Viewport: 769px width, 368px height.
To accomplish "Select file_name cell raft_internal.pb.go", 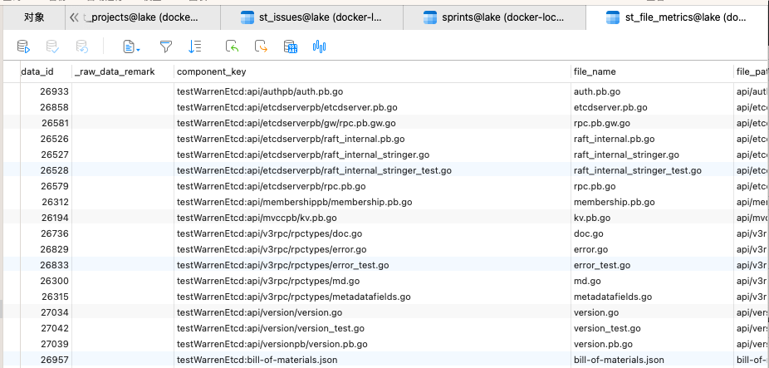I will pyautogui.click(x=652, y=139).
